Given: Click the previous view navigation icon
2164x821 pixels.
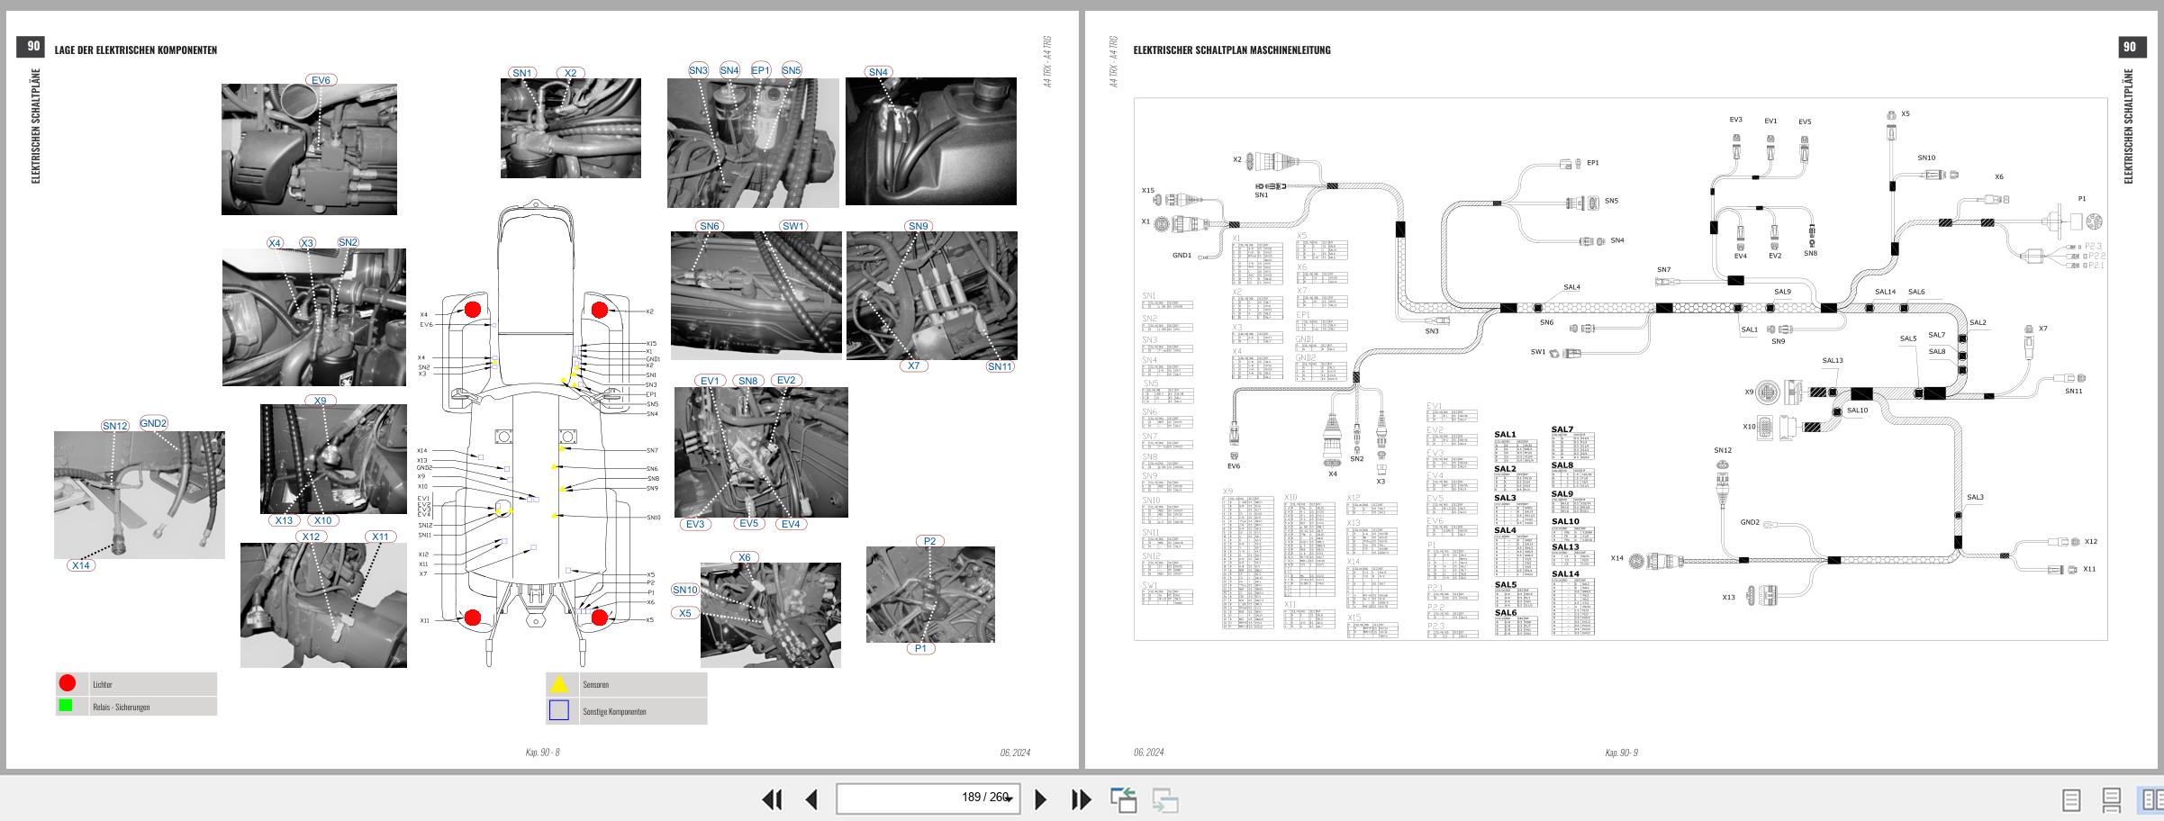Looking at the screenshot, I should (x=1123, y=799).
